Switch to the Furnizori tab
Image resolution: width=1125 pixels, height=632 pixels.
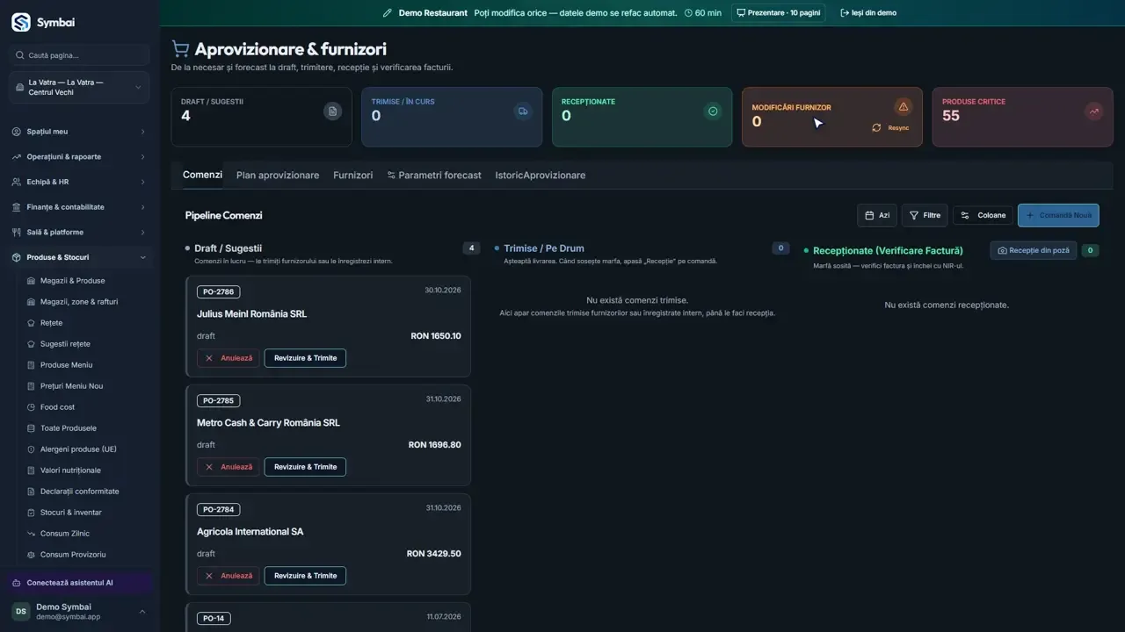[352, 176]
